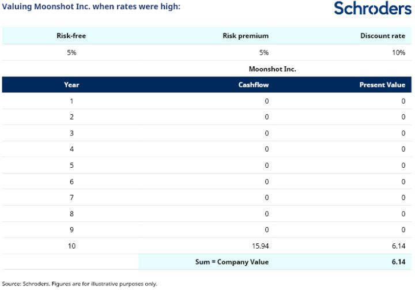Viewport: 415px width, 290px height.
Task: Click the 5% value under Risk premium
Action: [x=263, y=52]
